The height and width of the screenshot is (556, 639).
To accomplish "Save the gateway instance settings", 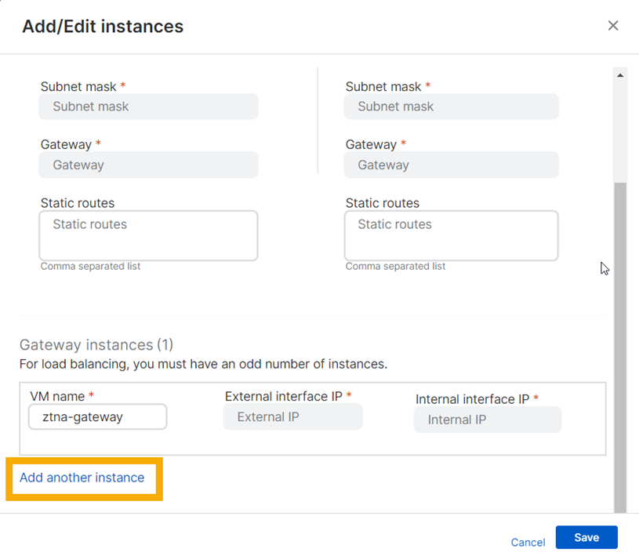I will pyautogui.click(x=586, y=537).
